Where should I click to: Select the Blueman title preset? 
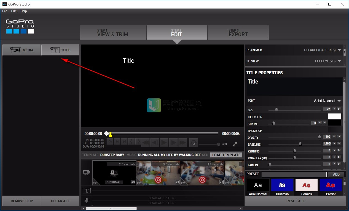[282, 187]
